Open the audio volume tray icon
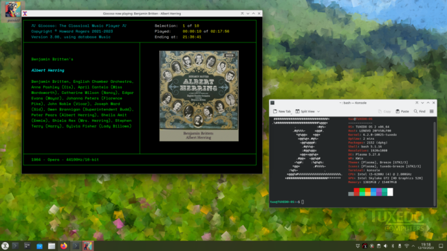The width and height of the screenshot is (447, 251). (386, 246)
